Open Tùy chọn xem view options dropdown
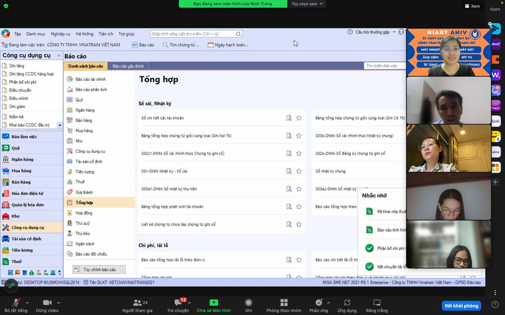This screenshot has height=315, width=505. [x=307, y=4]
